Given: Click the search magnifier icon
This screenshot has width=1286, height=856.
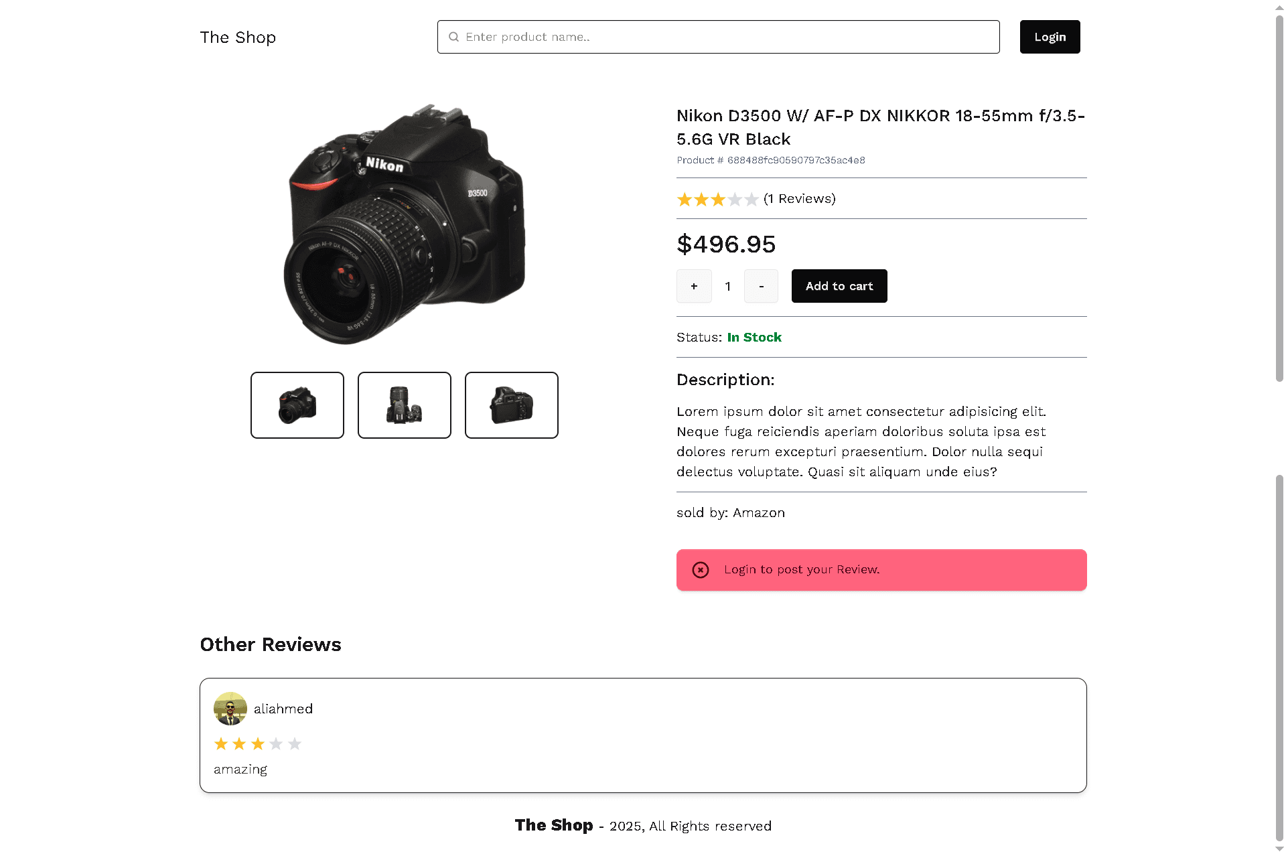Looking at the screenshot, I should (x=454, y=37).
